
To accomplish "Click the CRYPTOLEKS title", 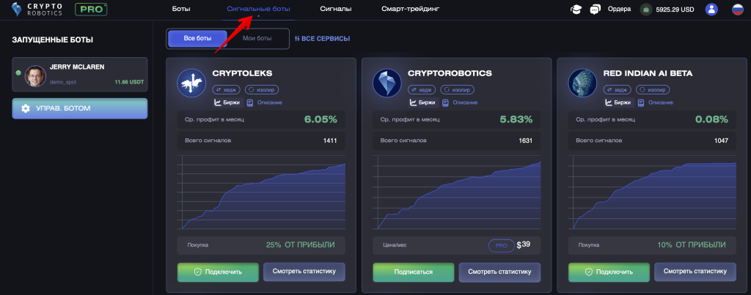I will coord(242,73).
